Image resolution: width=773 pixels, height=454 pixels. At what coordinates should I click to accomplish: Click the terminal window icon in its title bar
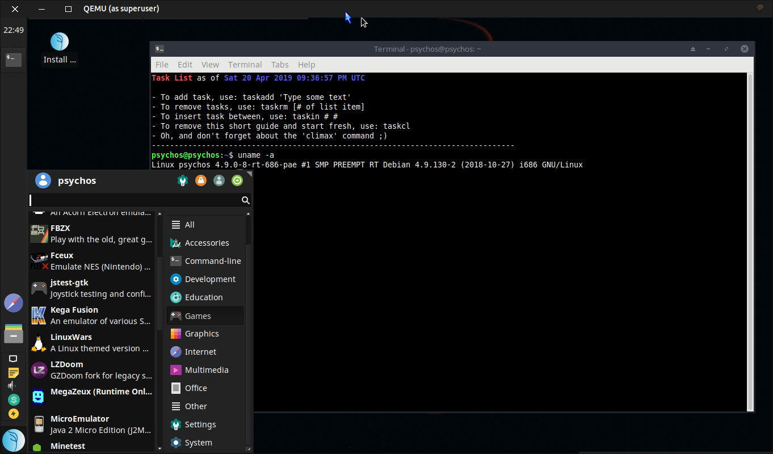(159, 49)
